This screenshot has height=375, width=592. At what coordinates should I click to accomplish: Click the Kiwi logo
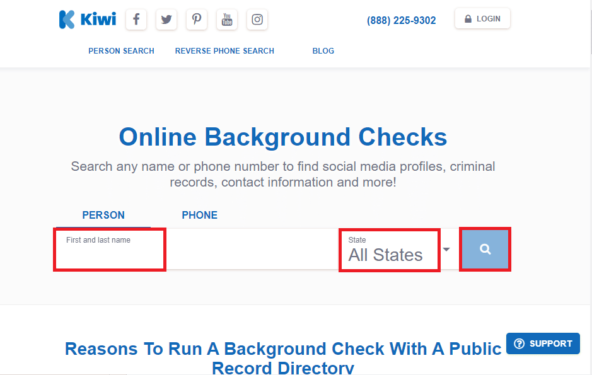pyautogui.click(x=87, y=20)
